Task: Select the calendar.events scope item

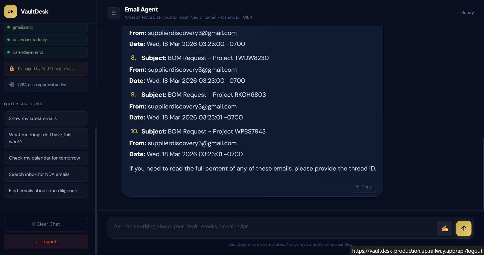Action: (x=46, y=52)
